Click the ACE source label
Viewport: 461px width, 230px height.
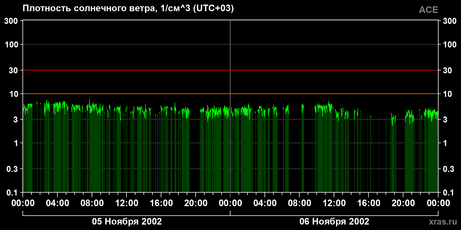428,10
